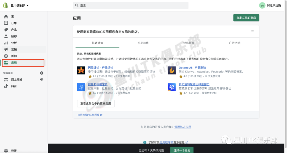
Task: Switch to the 礼品加售 tab
Action: [x=143, y=43]
